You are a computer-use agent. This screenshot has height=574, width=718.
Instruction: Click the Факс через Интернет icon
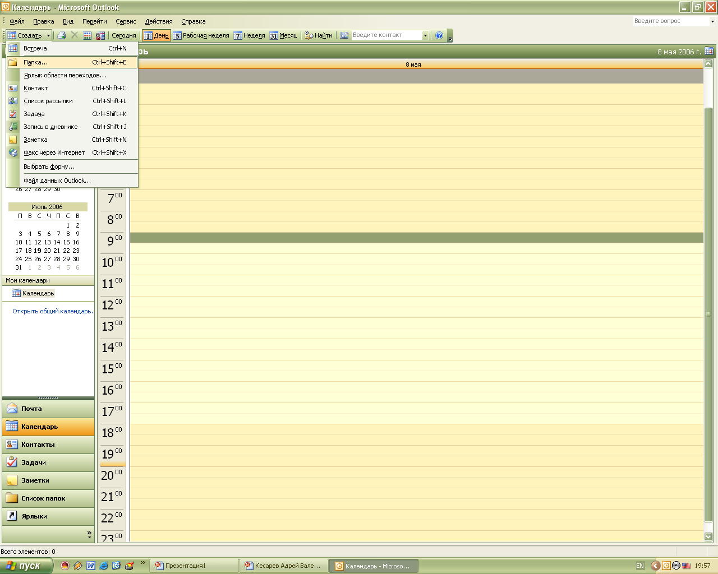tap(13, 152)
